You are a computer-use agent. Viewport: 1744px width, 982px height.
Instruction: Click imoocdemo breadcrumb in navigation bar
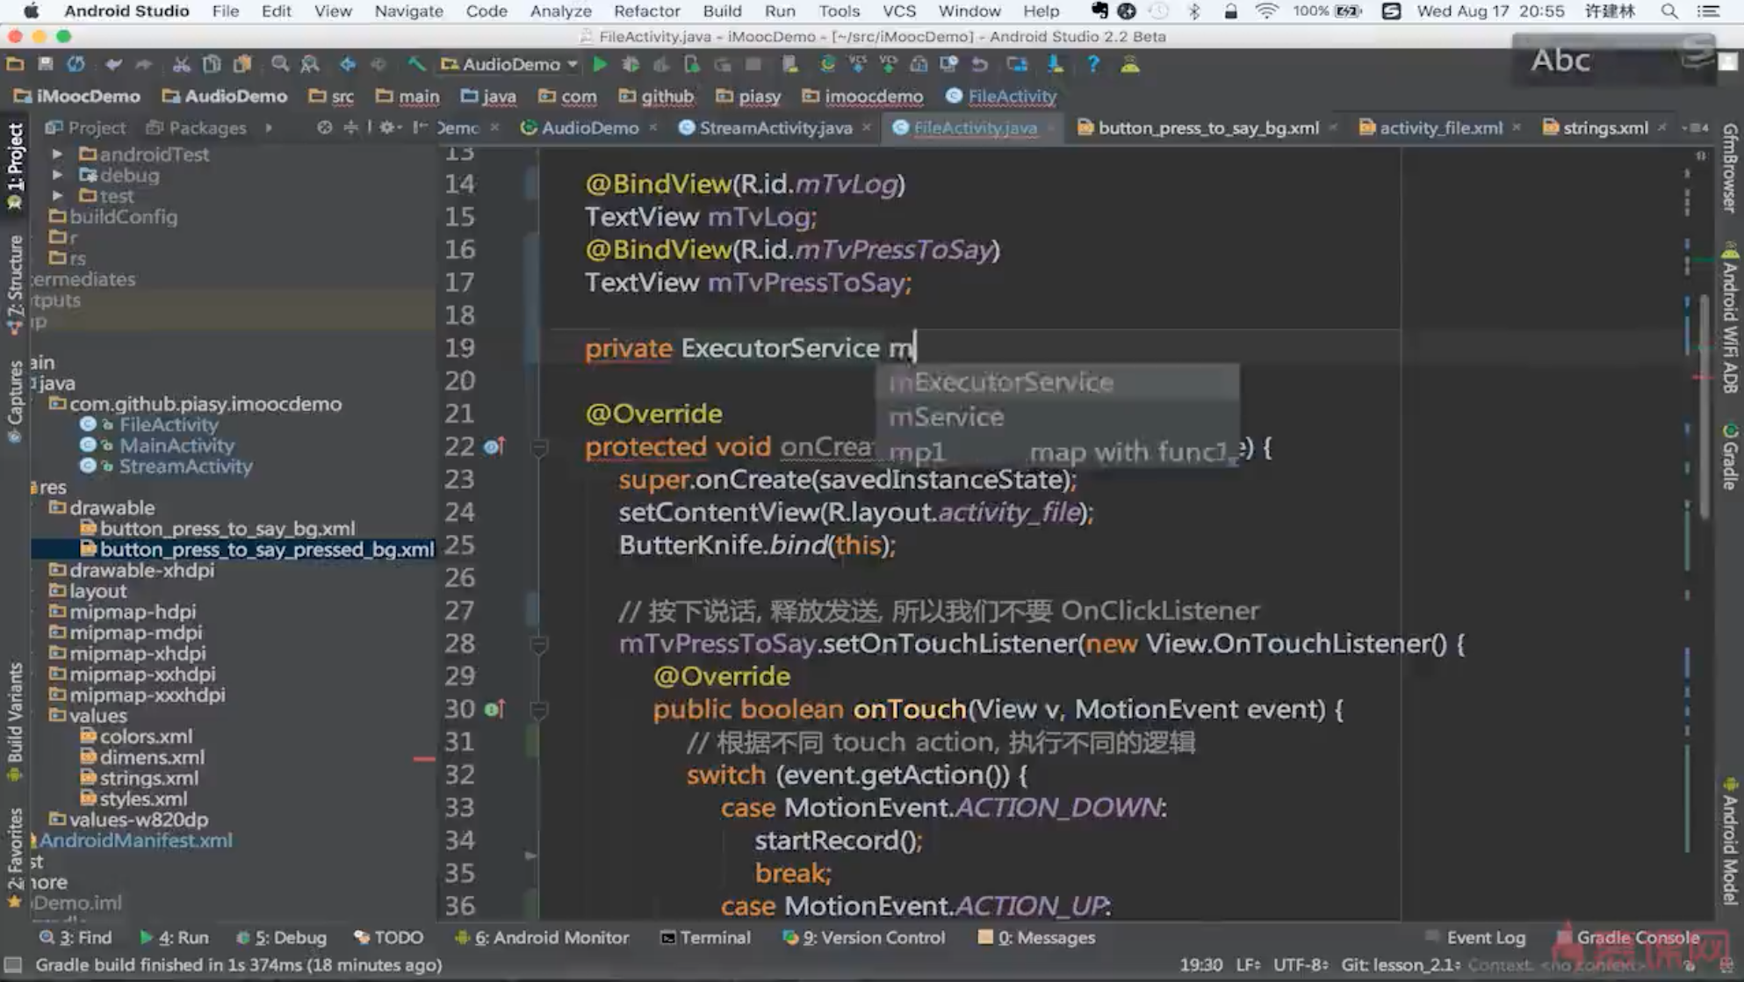click(862, 96)
